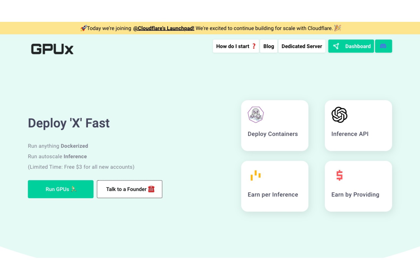420x280 pixels.
Task: Go to the Blog page
Action: click(269, 46)
